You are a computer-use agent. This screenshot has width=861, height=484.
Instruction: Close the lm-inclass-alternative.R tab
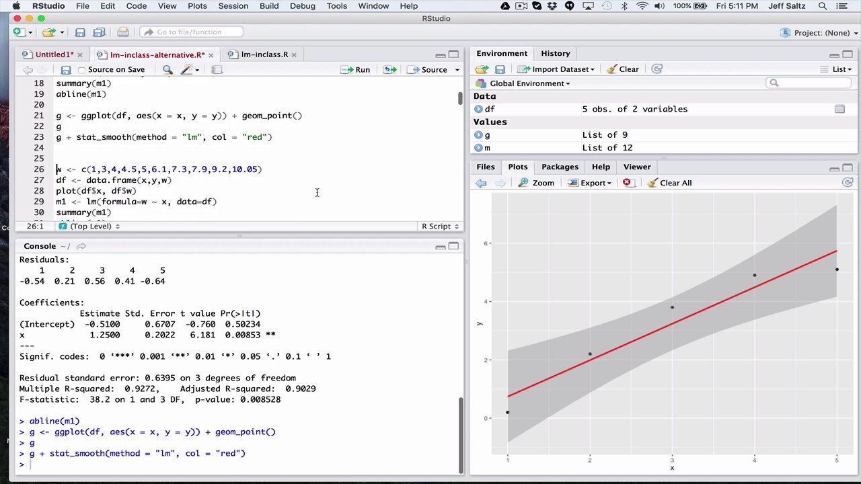[211, 55]
